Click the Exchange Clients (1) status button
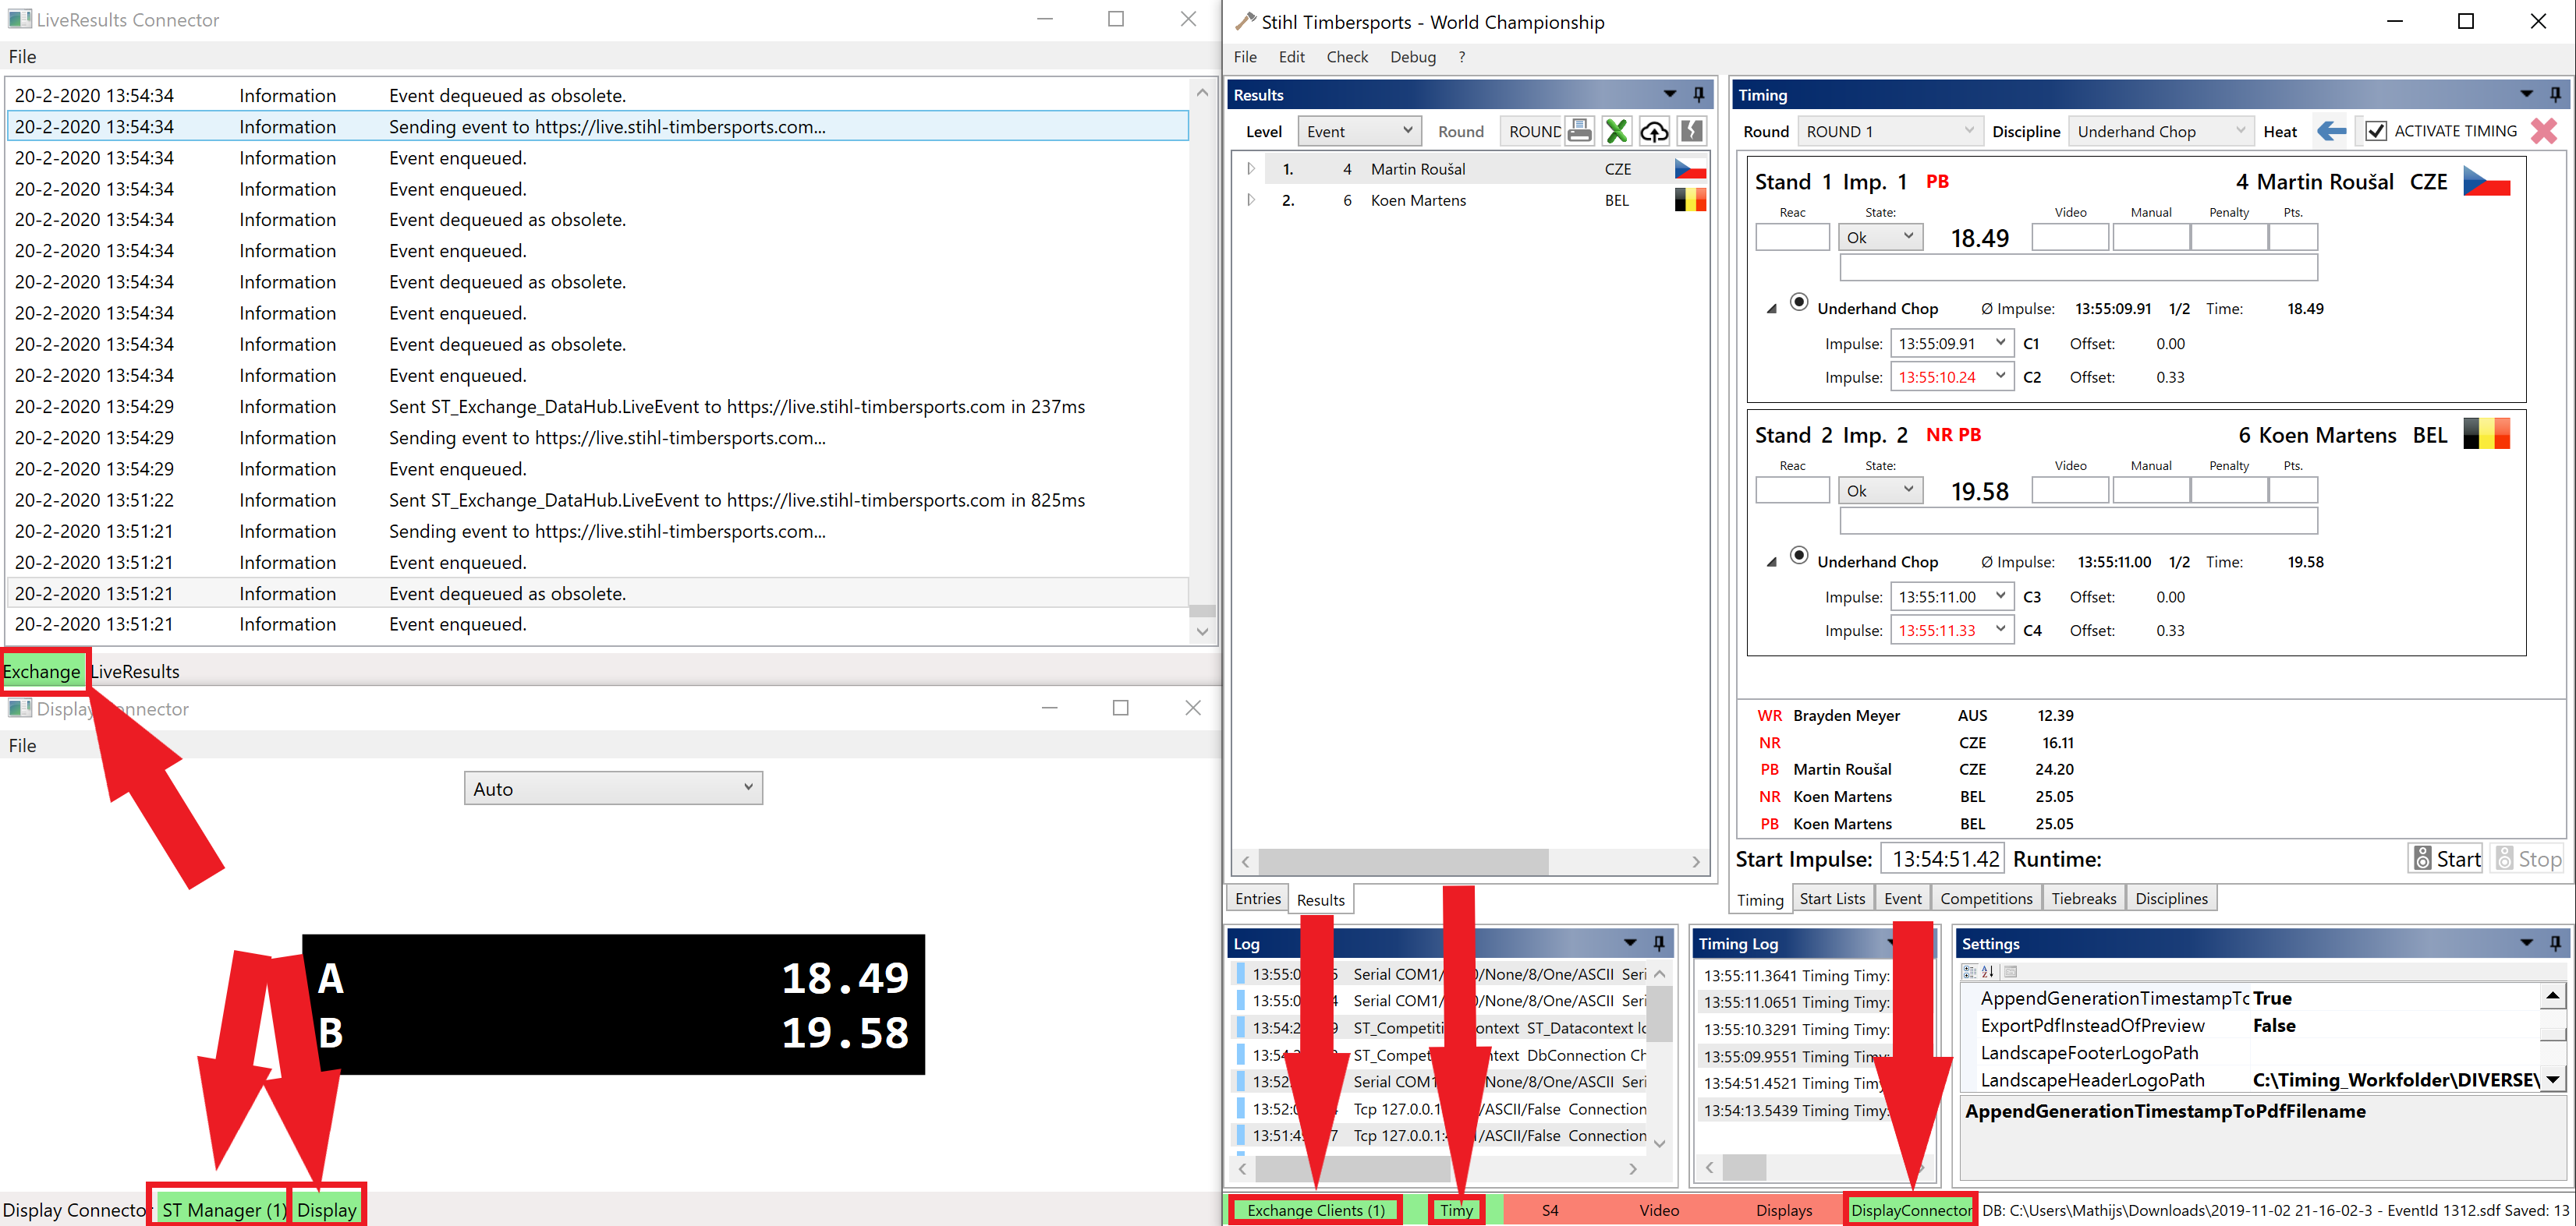Viewport: 2576px width, 1226px height. [x=1315, y=1210]
